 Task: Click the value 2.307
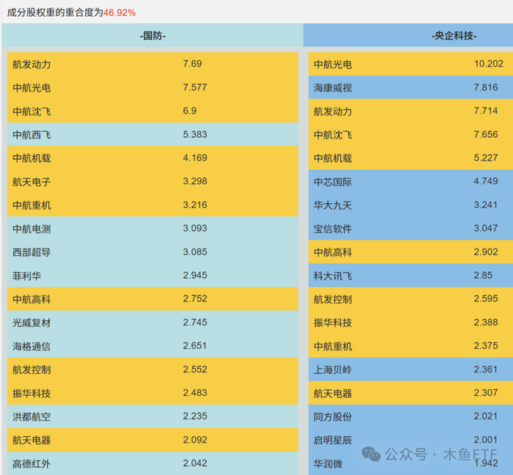pos(486,393)
